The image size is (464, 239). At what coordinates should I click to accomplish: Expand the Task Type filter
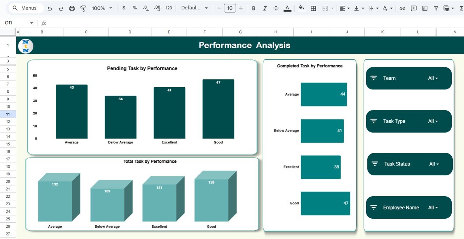pyautogui.click(x=434, y=121)
